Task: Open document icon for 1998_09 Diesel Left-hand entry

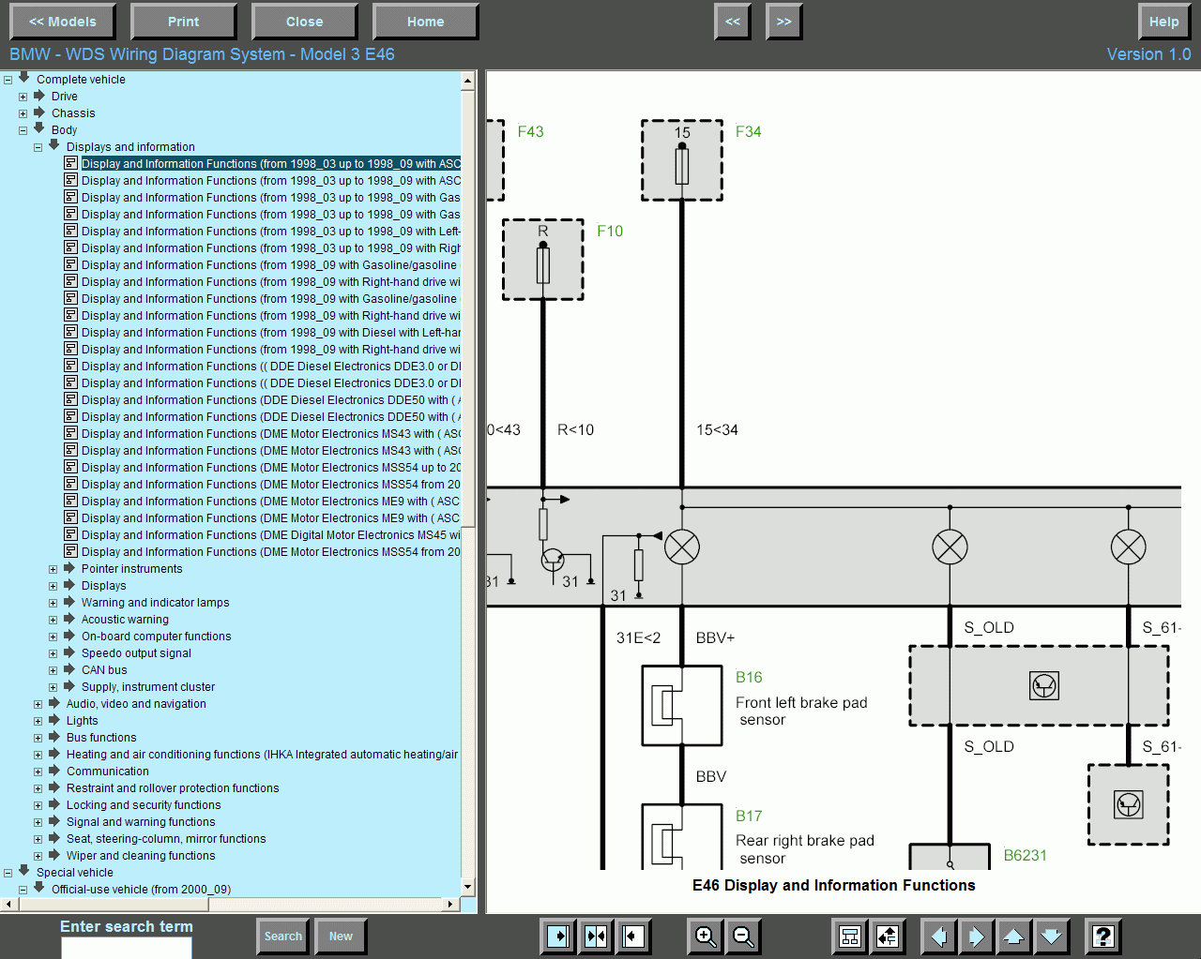Action: pyautogui.click(x=70, y=332)
